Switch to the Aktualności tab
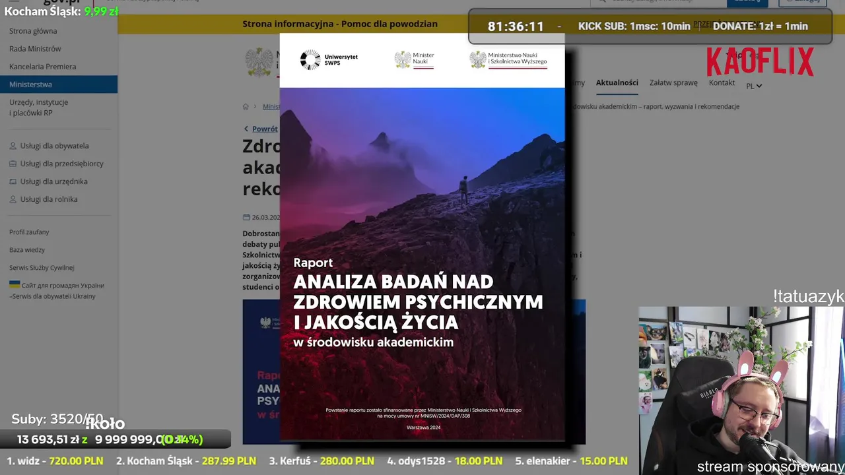Viewport: 845px width, 475px height. (617, 82)
